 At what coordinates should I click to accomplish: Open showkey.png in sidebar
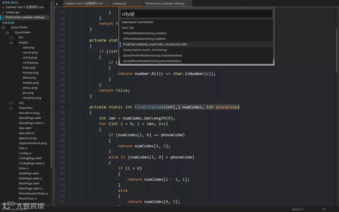pos(32,98)
